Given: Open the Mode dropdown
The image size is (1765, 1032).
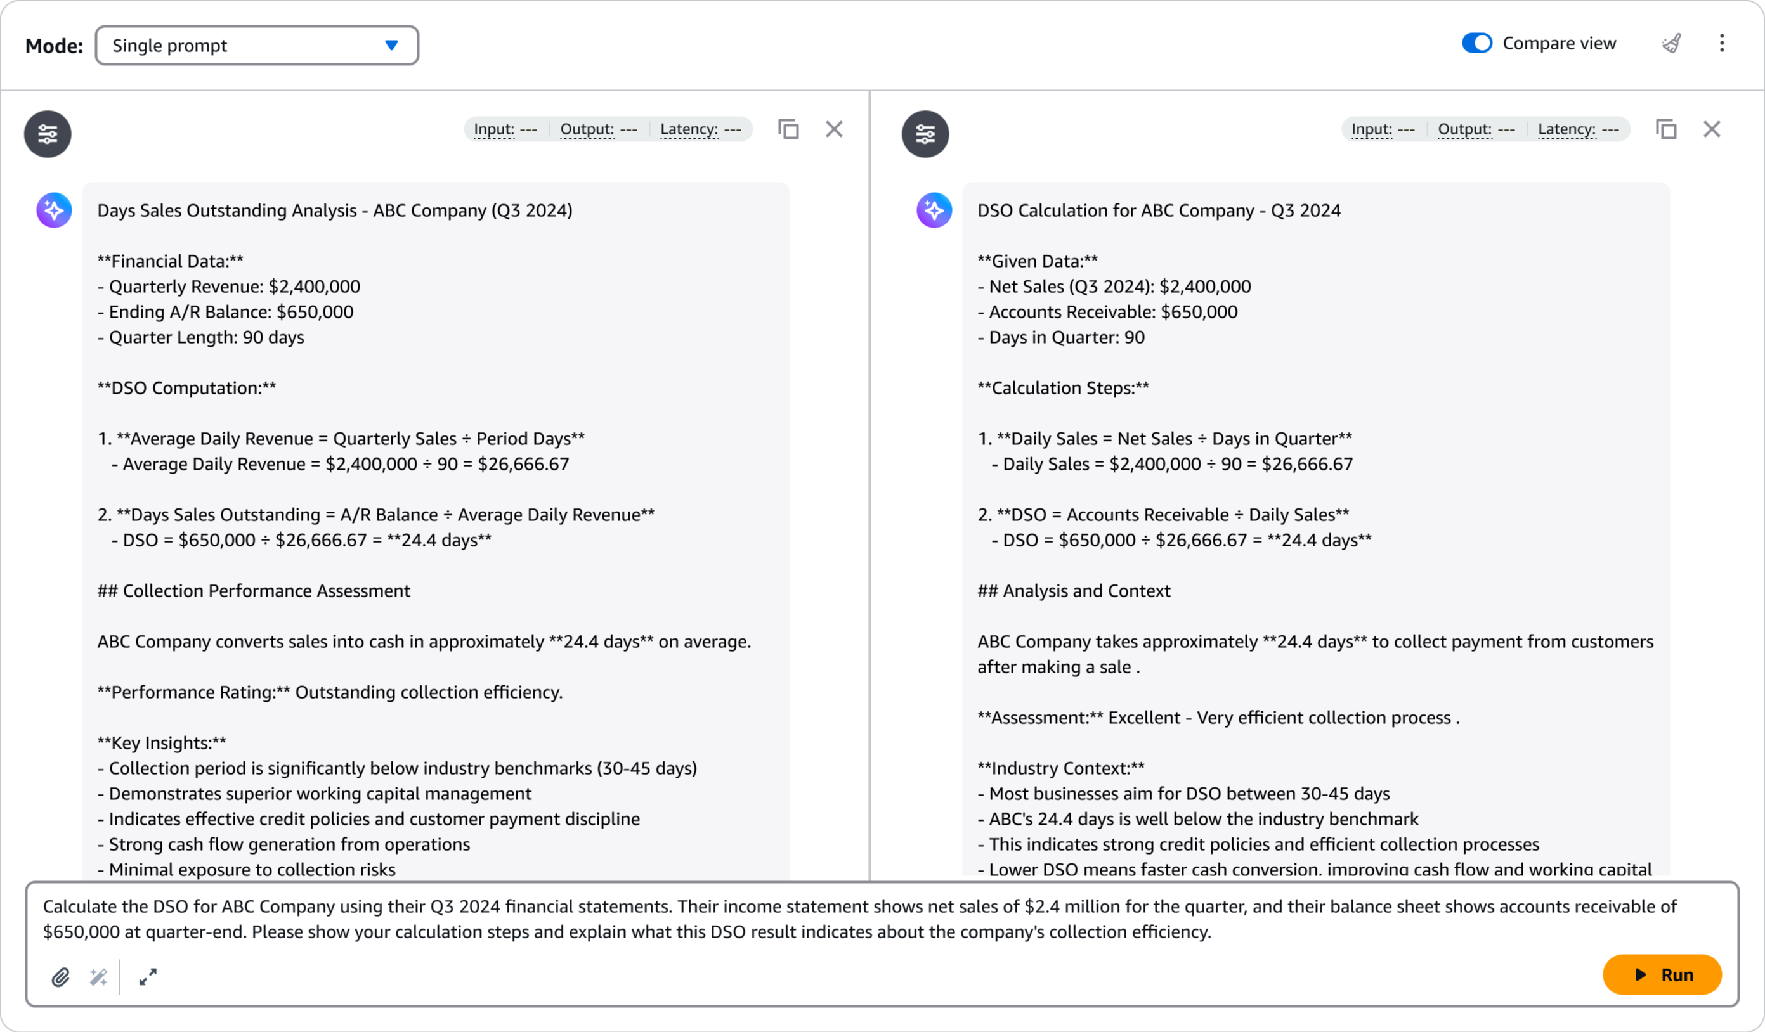Looking at the screenshot, I should [256, 46].
